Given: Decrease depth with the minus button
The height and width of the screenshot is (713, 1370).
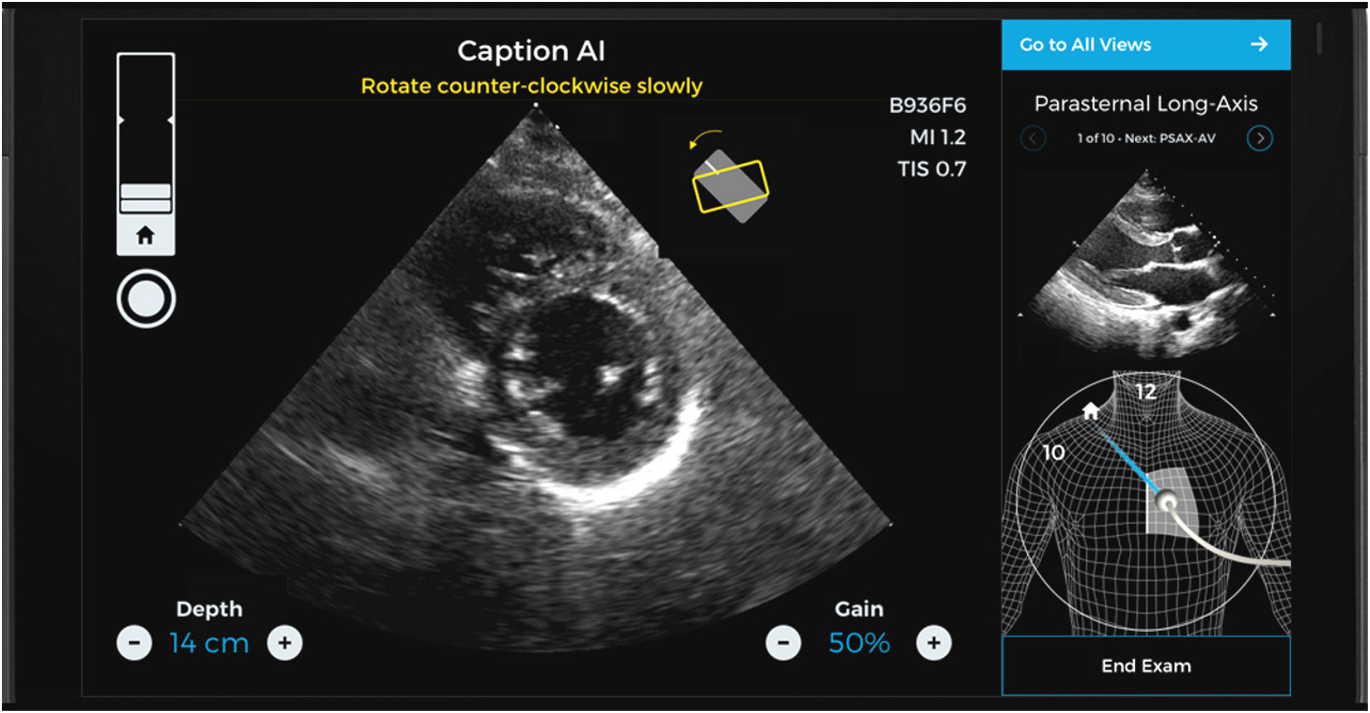Looking at the screenshot, I should coord(134,642).
